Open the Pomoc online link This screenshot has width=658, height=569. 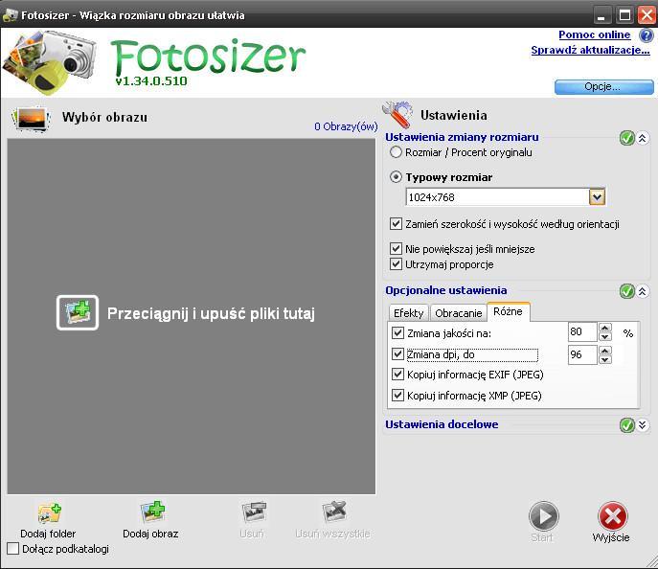pyautogui.click(x=595, y=34)
